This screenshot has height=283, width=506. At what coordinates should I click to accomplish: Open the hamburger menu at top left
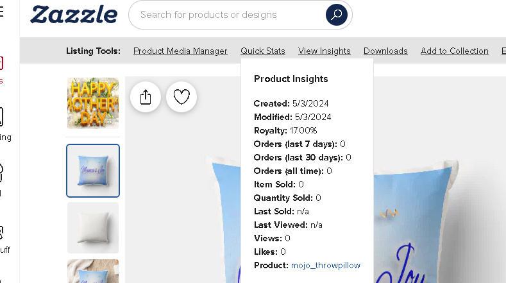(x=2, y=13)
